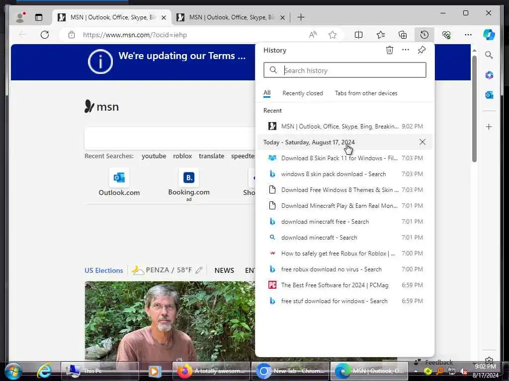Open media player taskbar icon

click(x=155, y=371)
